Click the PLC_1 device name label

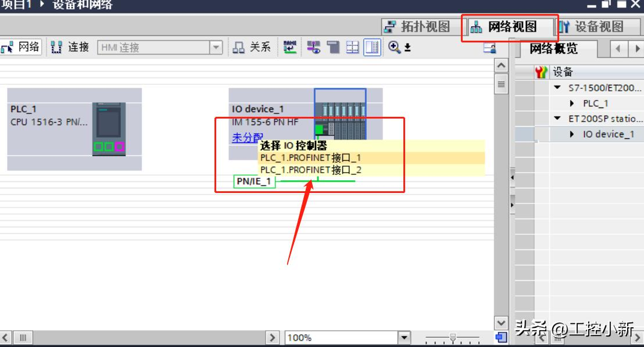tap(23, 109)
